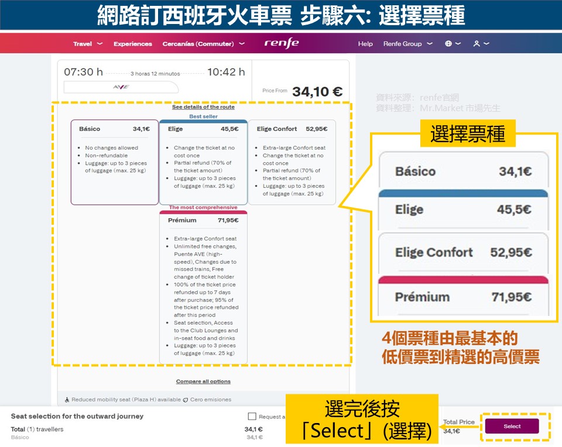The width and height of the screenshot is (562, 447).
Task: Click the Total (1) travellers text
Action: (x=37, y=429)
